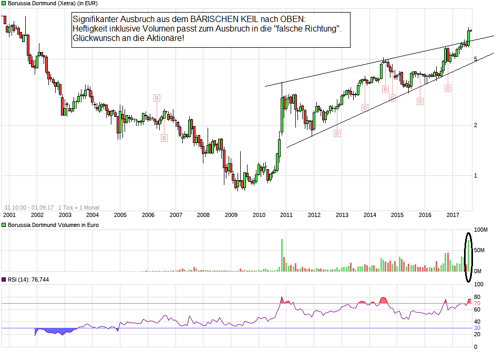Click the 'Borussia Dortmund Volumen in Euro' label

(53, 225)
